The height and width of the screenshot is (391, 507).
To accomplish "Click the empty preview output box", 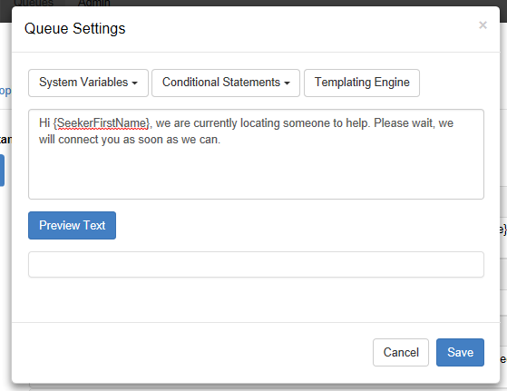I will click(256, 265).
